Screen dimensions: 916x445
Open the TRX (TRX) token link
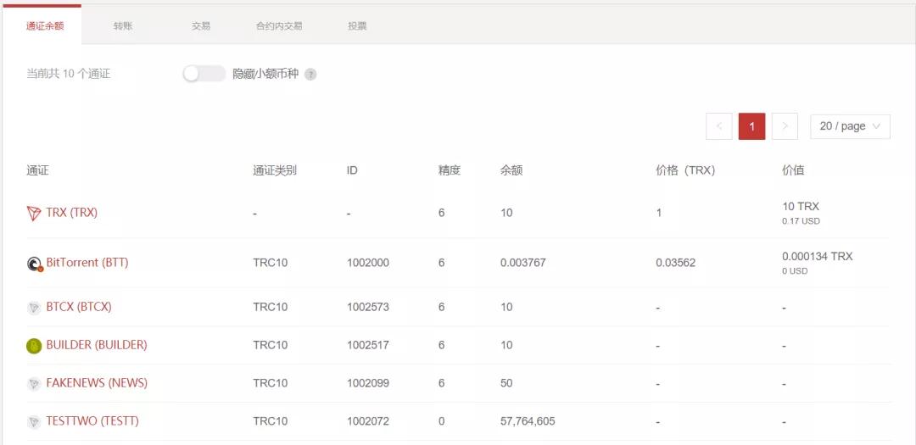click(x=72, y=213)
